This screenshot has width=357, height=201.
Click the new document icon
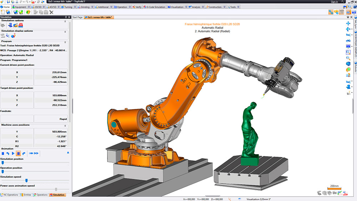3,12
